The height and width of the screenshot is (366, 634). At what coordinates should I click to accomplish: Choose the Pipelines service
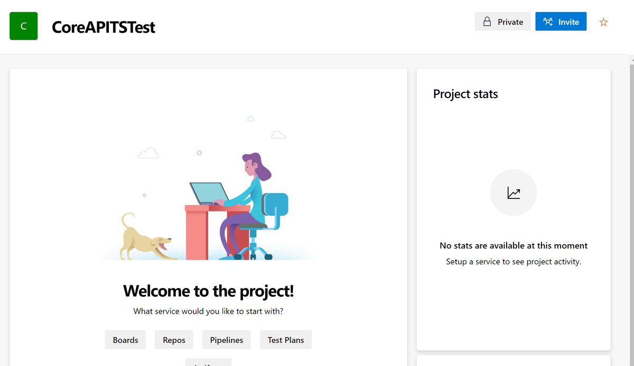click(226, 340)
